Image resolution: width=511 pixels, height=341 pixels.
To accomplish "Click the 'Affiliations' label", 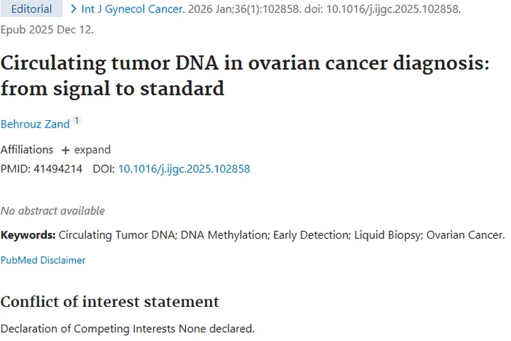I will tap(27, 150).
